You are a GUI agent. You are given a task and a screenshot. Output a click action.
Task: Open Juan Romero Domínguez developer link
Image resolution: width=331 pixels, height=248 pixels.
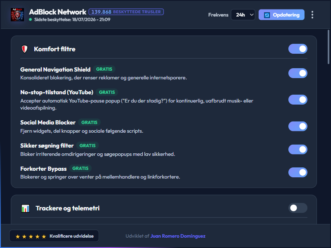178,236
